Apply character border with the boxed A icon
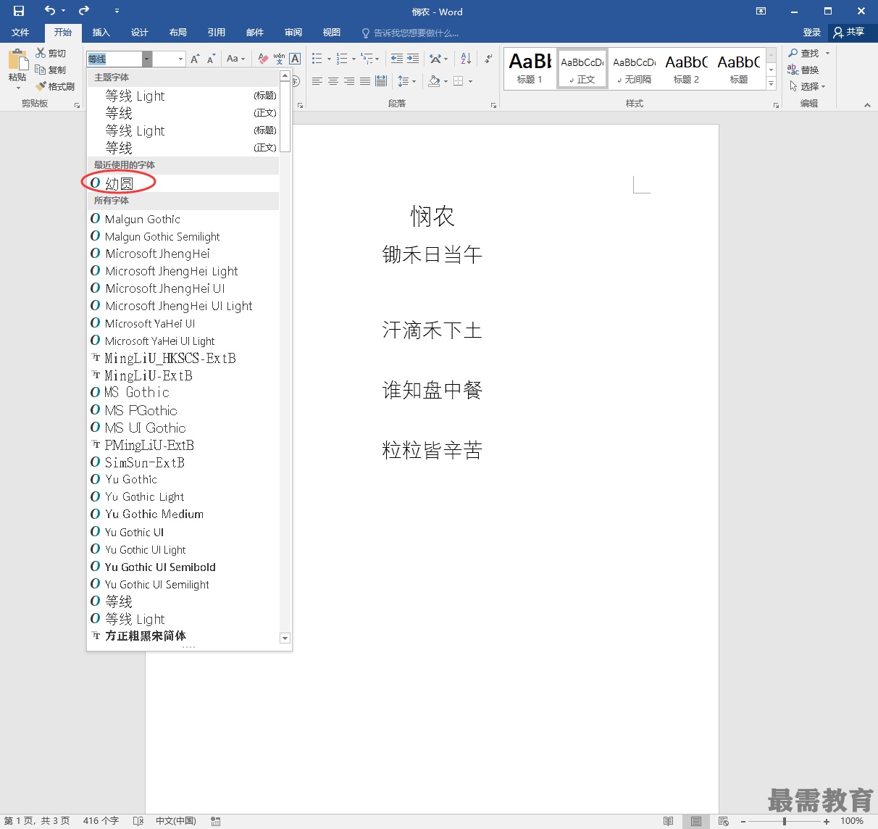 click(295, 59)
